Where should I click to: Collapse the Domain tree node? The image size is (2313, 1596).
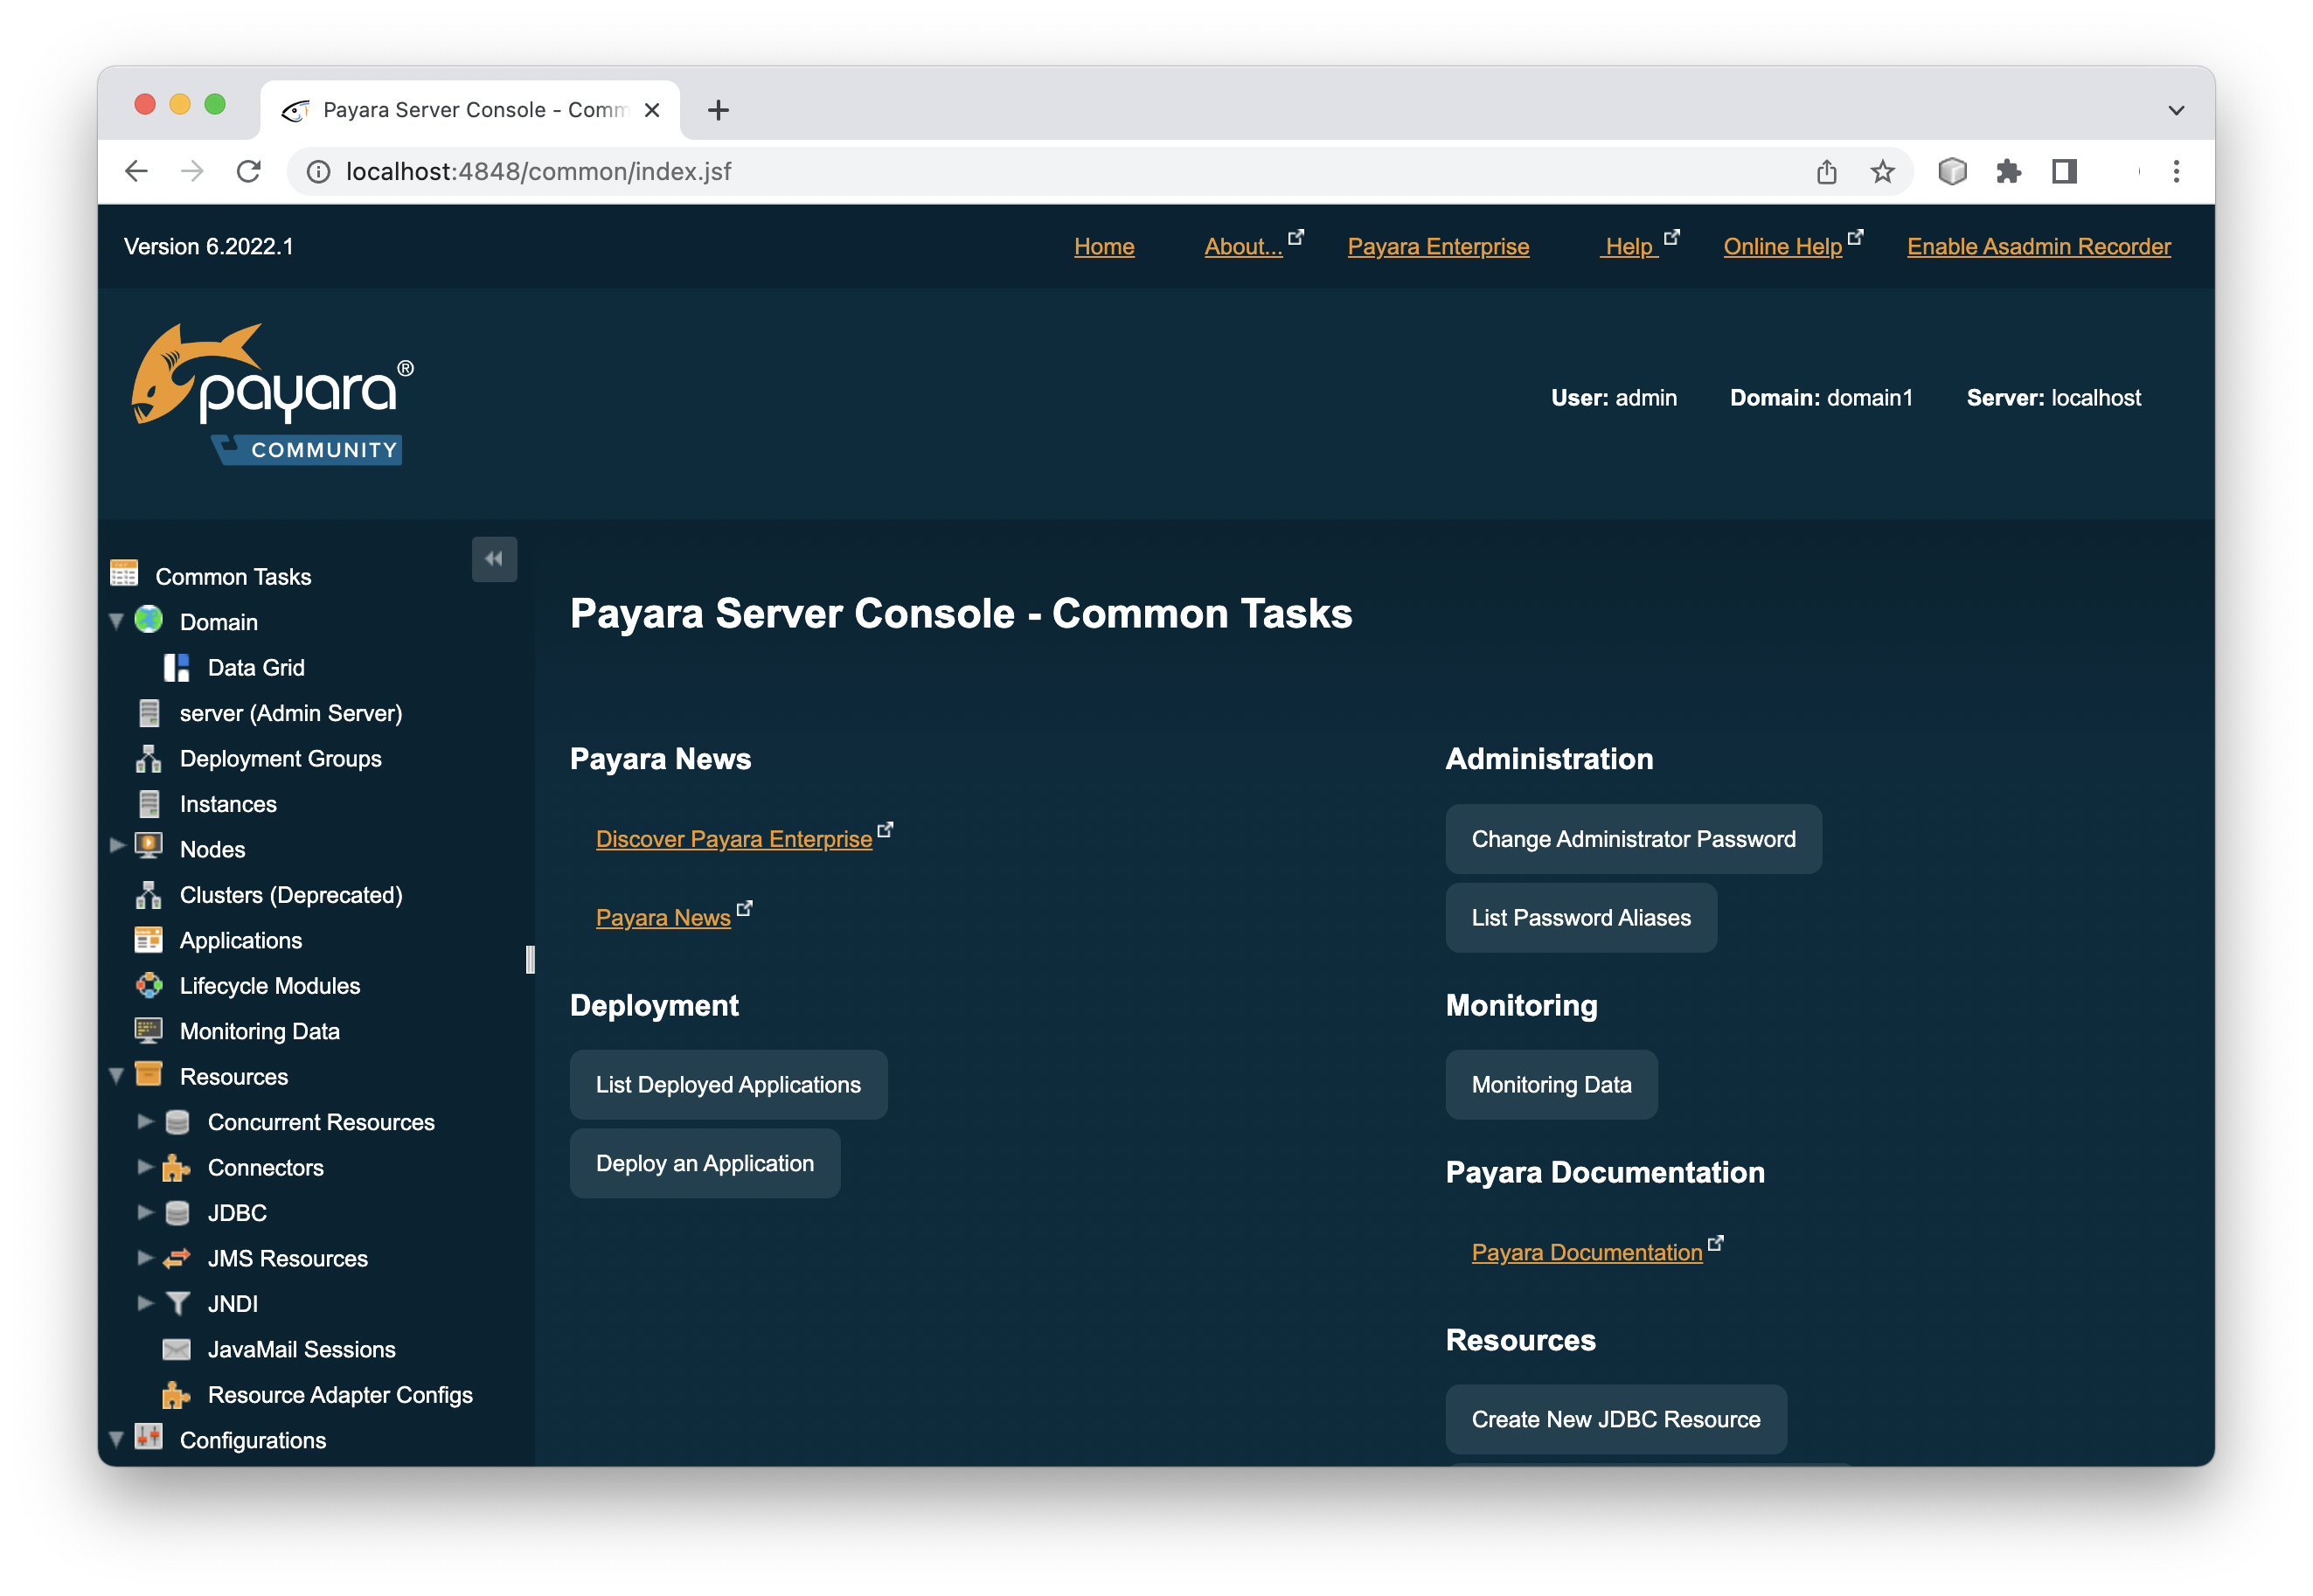116,622
